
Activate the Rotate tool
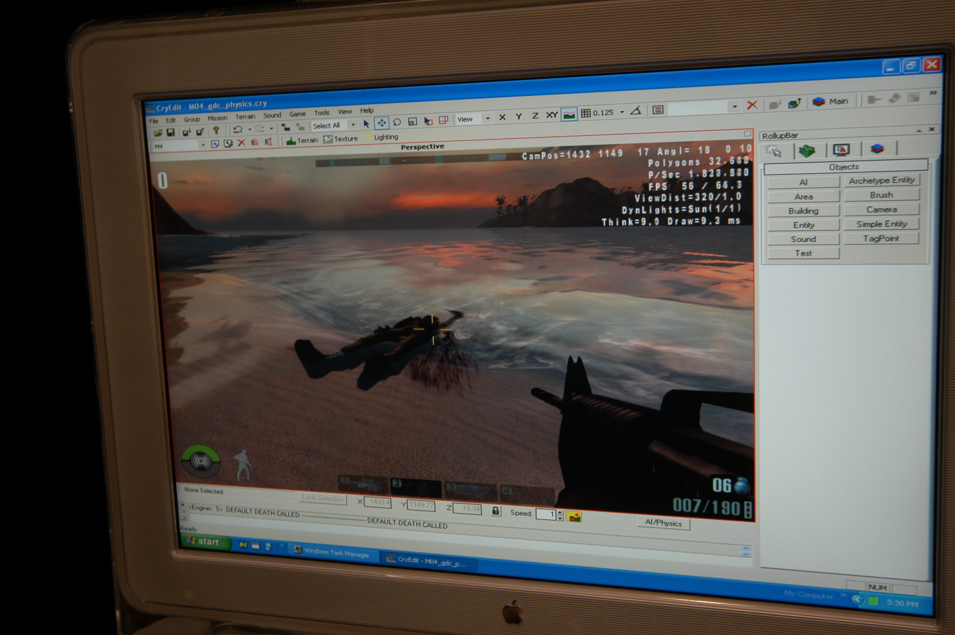397,122
